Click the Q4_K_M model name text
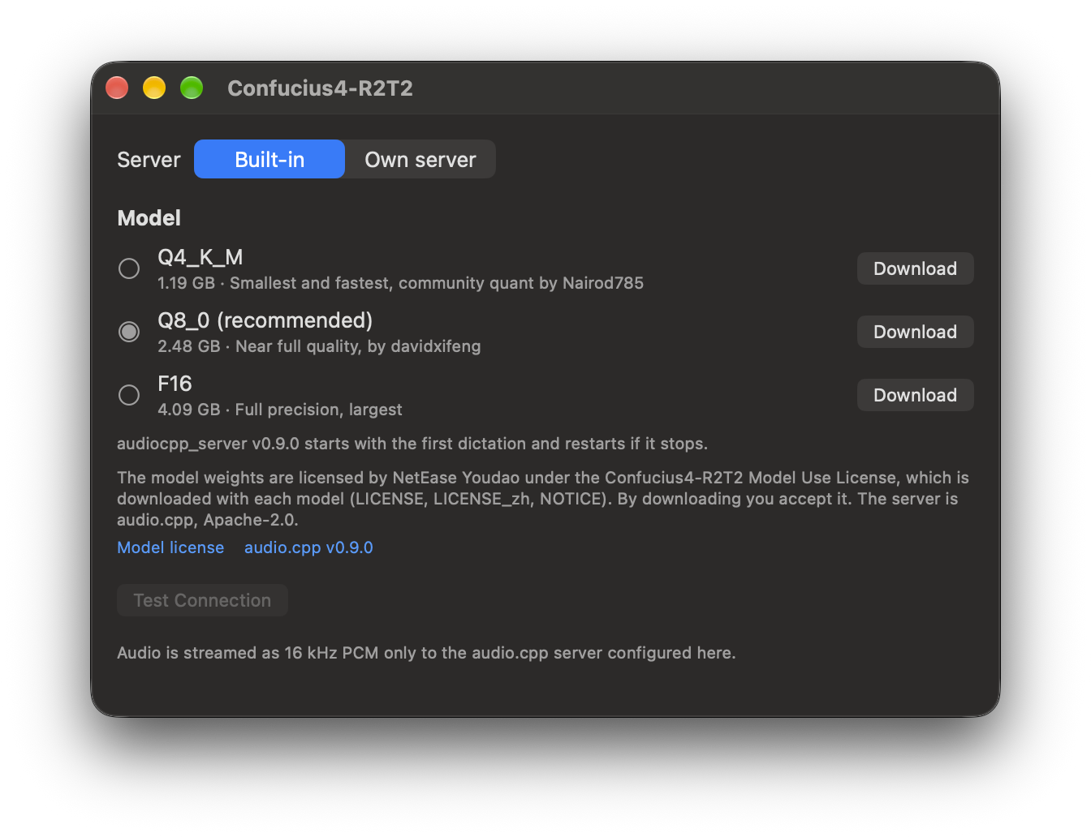Viewport: 1091px width, 837px height. coord(201,257)
